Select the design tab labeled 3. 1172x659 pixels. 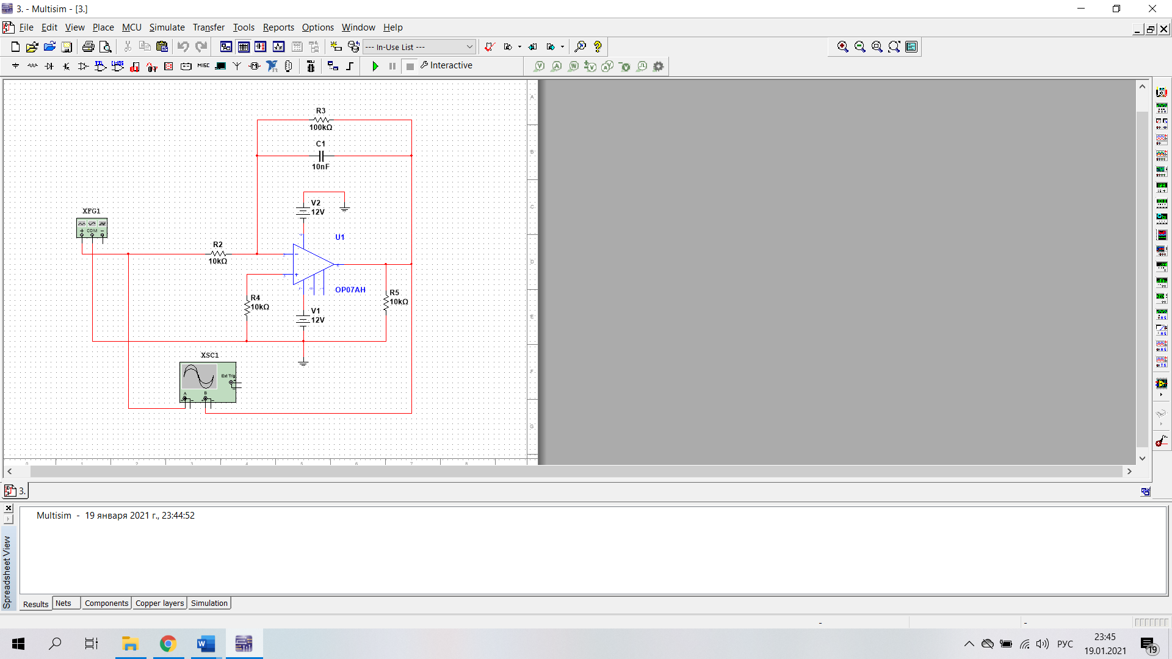point(16,491)
